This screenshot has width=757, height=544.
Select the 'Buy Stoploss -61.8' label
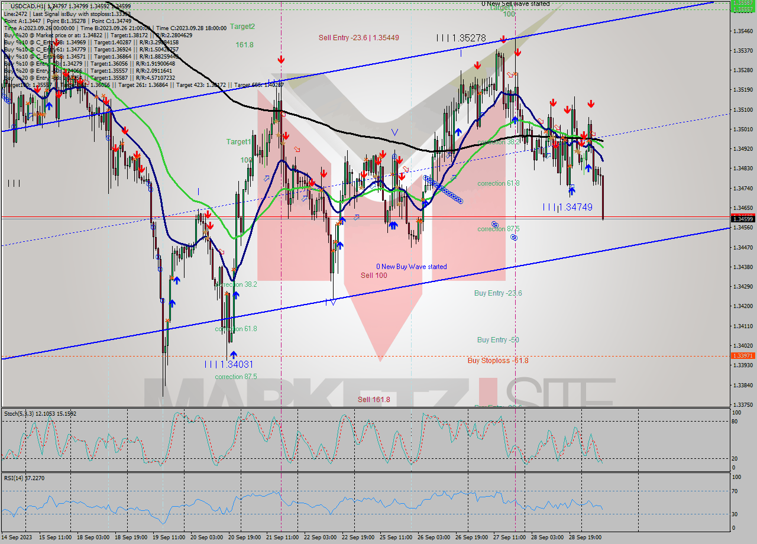coord(498,361)
